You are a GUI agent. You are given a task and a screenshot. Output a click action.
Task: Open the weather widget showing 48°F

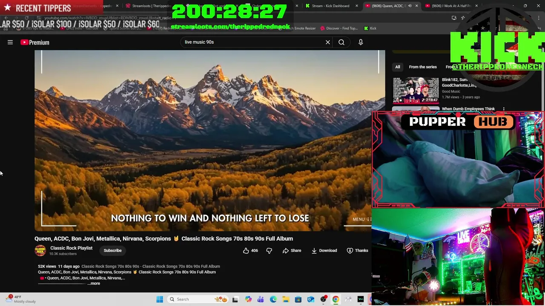(21, 299)
